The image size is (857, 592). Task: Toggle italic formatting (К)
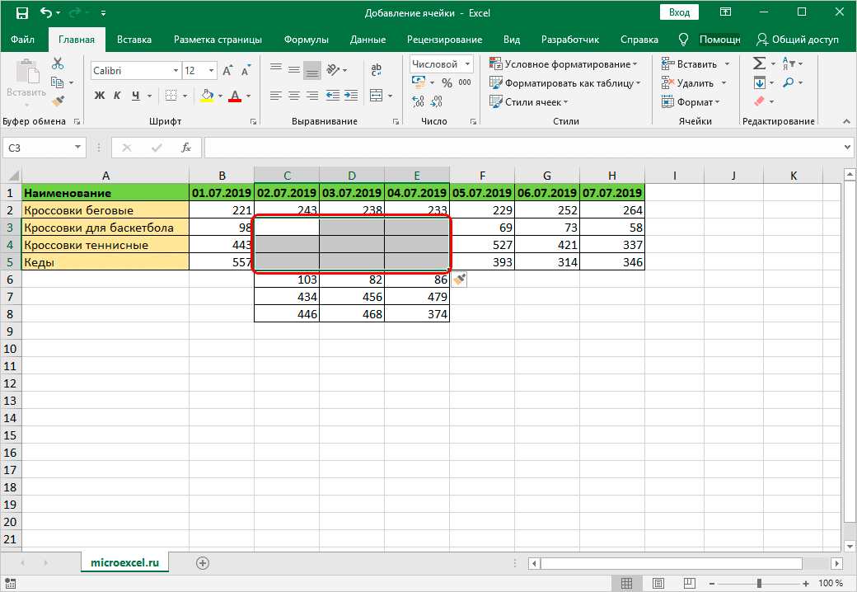118,96
